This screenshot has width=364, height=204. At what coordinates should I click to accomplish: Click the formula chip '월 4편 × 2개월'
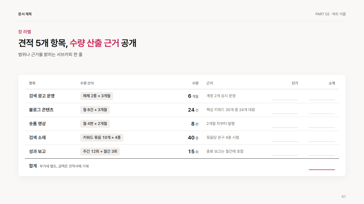point(95,124)
